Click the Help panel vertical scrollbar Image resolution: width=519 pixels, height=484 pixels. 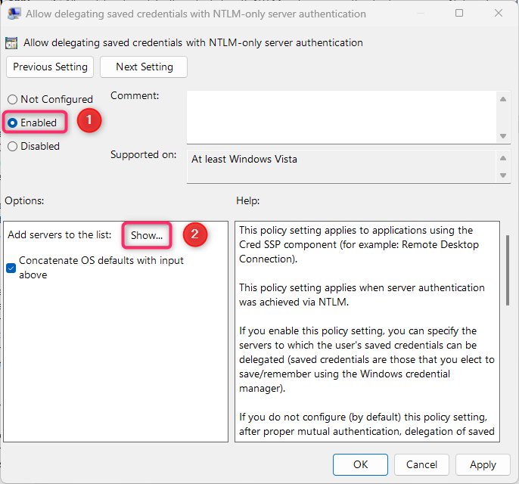coord(507,272)
